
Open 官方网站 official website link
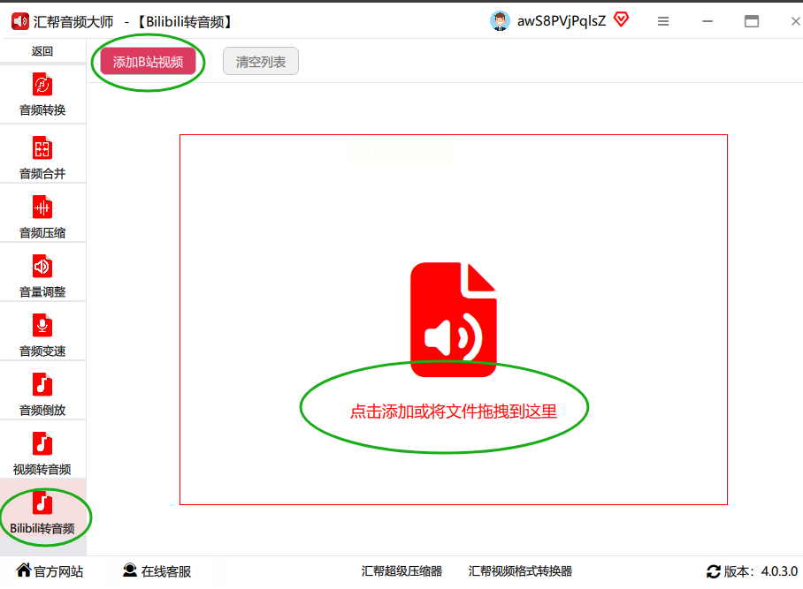tap(50, 571)
